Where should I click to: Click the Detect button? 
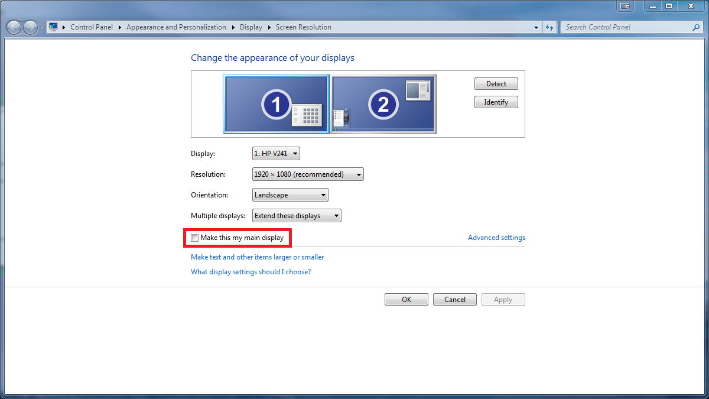point(496,84)
